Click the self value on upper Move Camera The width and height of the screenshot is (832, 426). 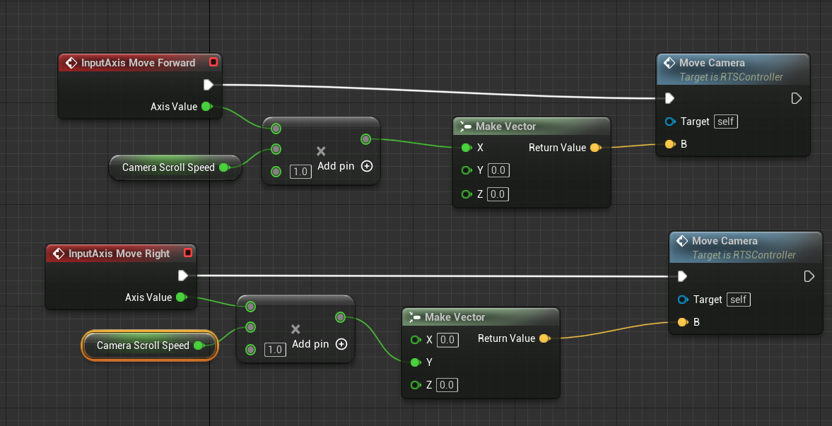click(x=725, y=122)
